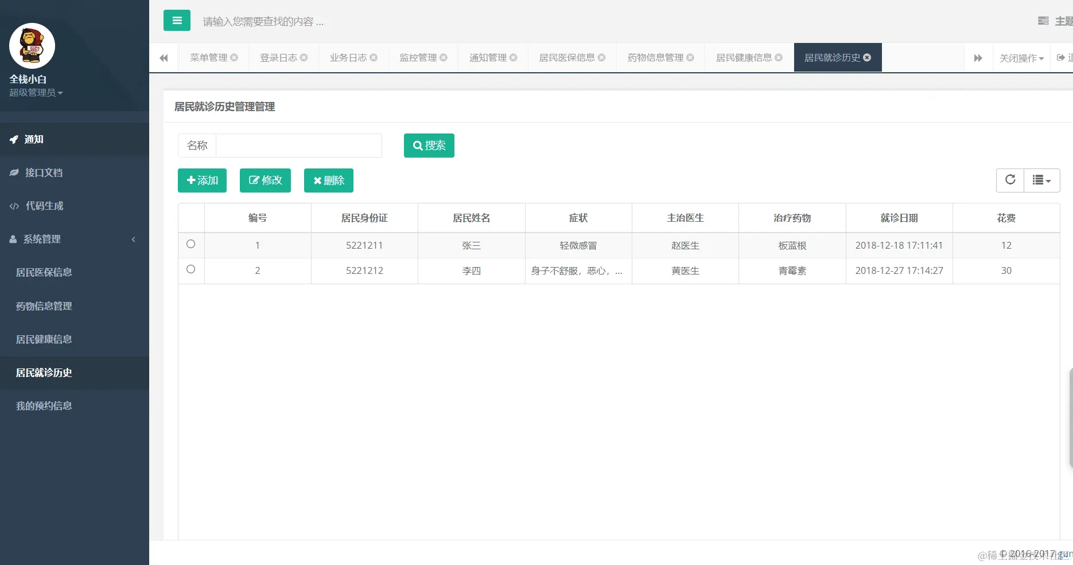The width and height of the screenshot is (1073, 565).
Task: Sort by the 居民姓名 column header
Action: (x=472, y=218)
